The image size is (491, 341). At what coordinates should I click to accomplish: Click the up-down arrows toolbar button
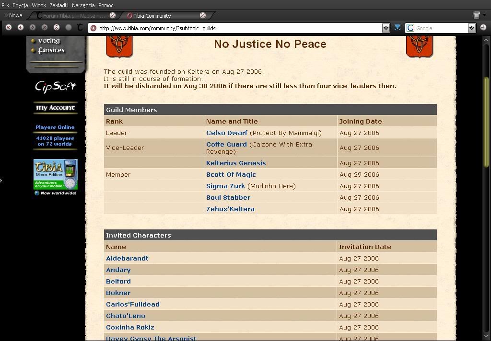pos(57,27)
